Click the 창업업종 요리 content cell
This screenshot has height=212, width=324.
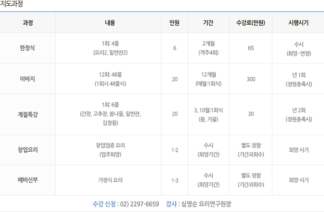108,150
